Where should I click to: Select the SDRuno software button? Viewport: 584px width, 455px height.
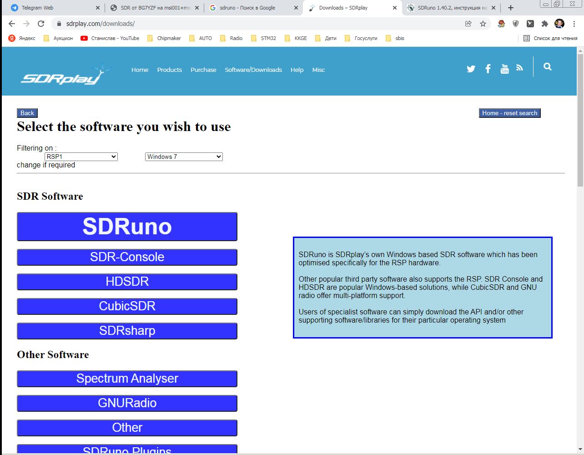pyautogui.click(x=127, y=227)
